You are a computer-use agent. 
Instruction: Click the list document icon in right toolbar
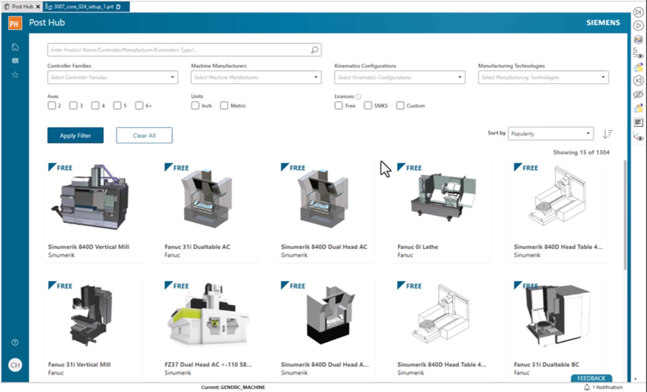tap(638, 122)
